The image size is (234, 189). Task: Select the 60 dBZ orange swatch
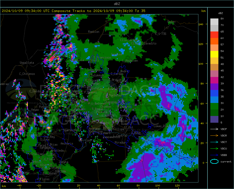[214, 41]
